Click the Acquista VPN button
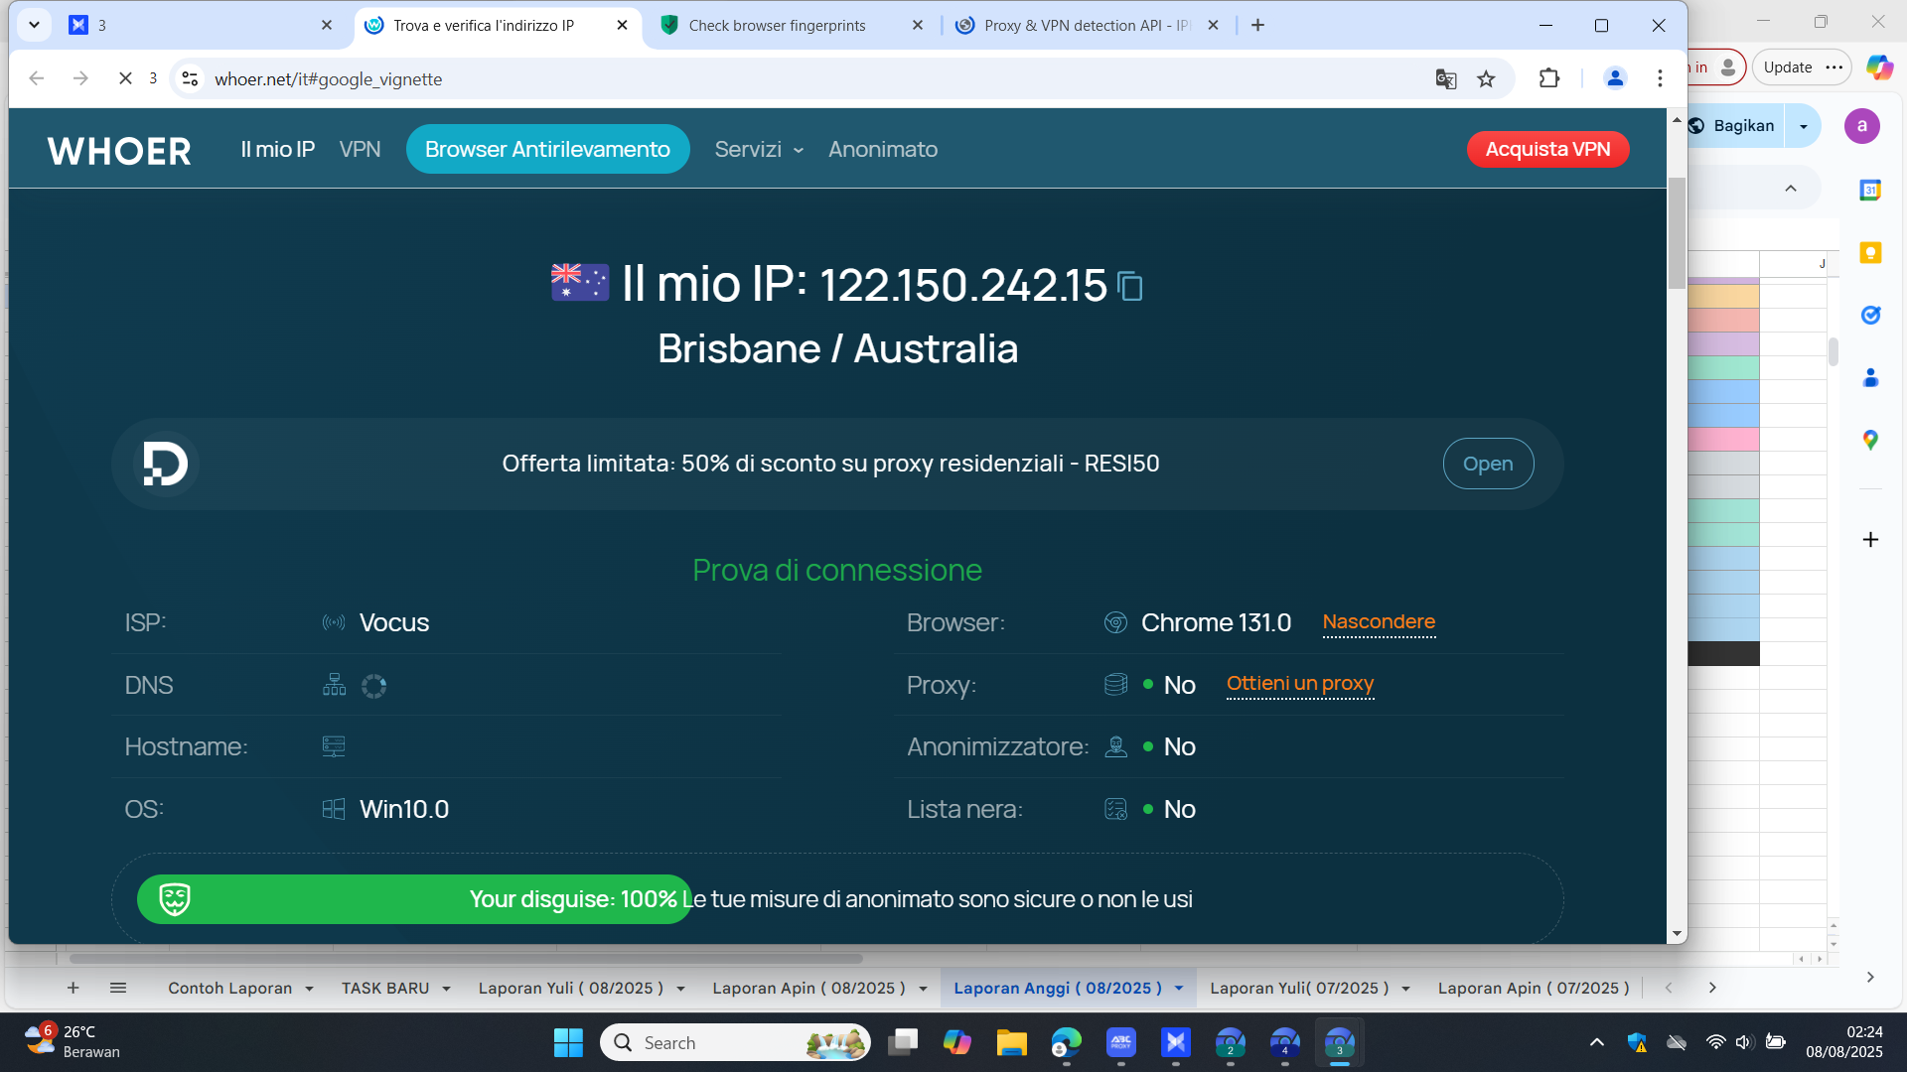The width and height of the screenshot is (1907, 1072). coord(1547,149)
